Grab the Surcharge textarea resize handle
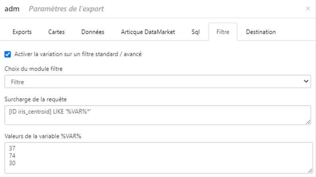 click(308, 122)
